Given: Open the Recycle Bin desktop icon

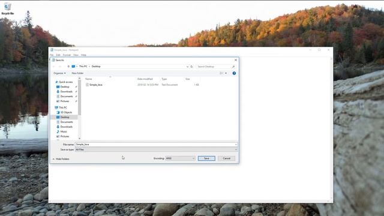Looking at the screenshot, I should (8, 8).
